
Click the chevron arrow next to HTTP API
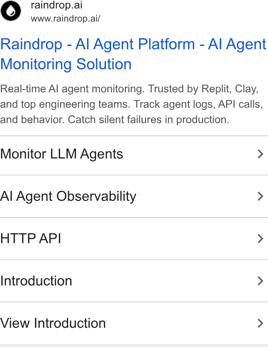[261, 239]
